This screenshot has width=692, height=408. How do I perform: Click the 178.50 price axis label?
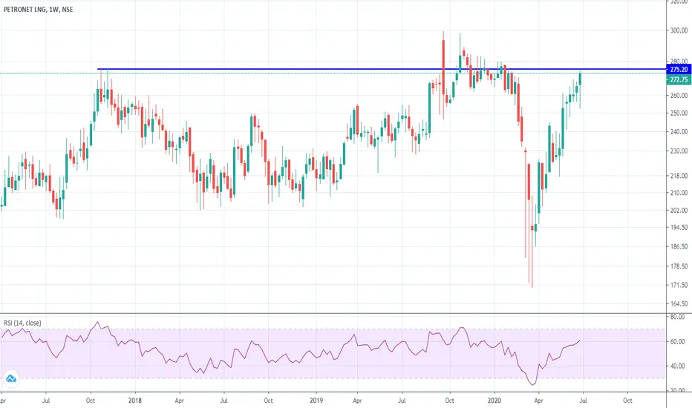679,266
